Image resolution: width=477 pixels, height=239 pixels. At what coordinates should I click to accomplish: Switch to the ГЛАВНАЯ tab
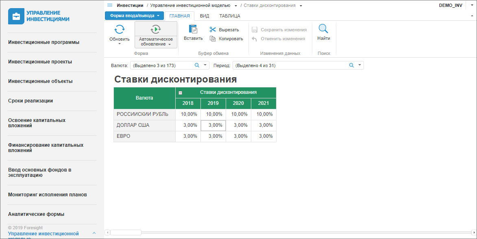(x=179, y=16)
